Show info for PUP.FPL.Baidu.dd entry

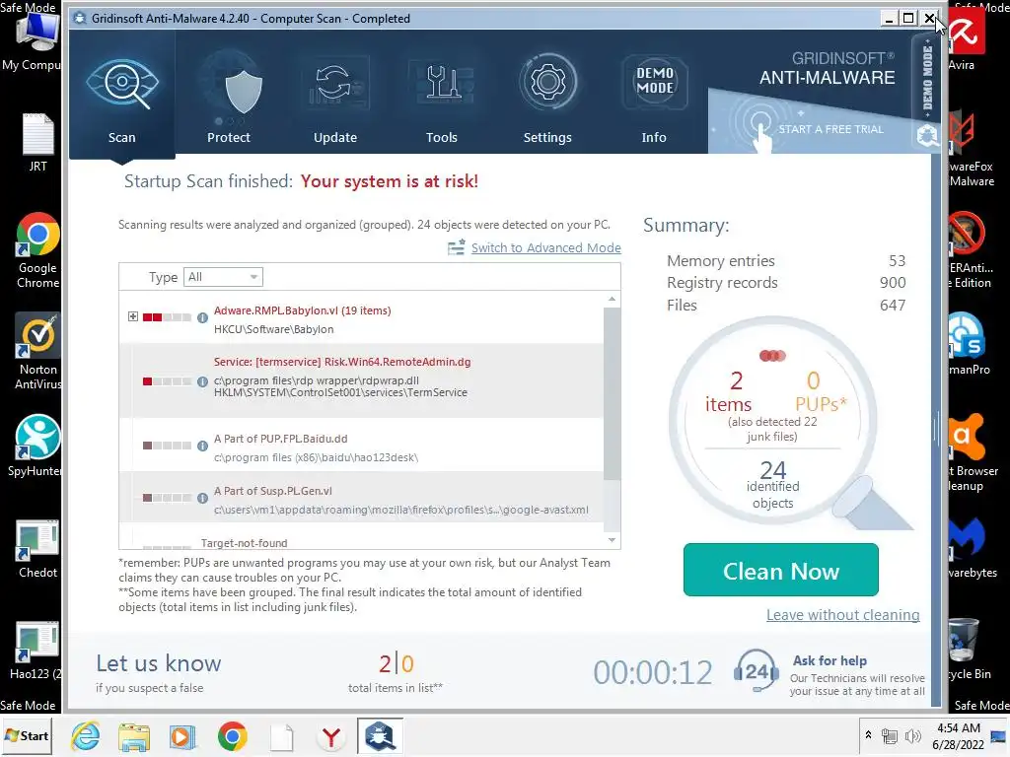[x=202, y=446]
